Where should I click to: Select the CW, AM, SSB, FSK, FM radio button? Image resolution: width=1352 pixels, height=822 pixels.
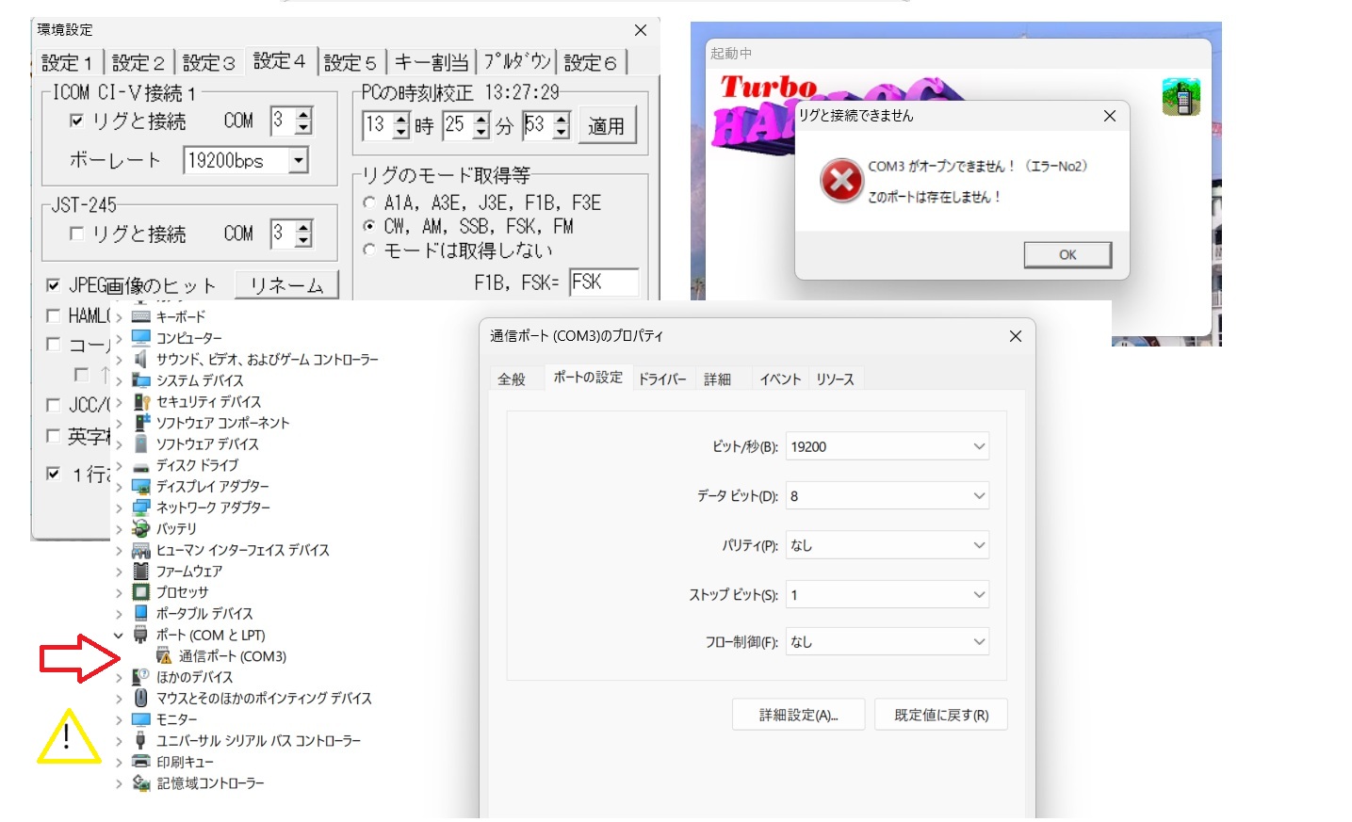[x=369, y=226]
